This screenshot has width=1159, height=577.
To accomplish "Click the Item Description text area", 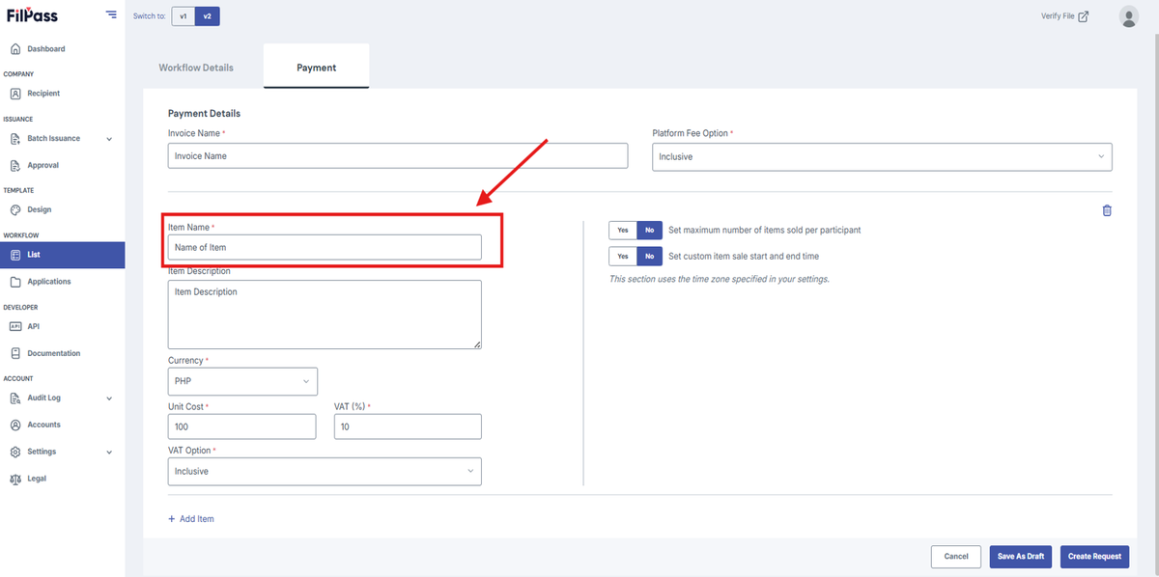I will point(325,315).
